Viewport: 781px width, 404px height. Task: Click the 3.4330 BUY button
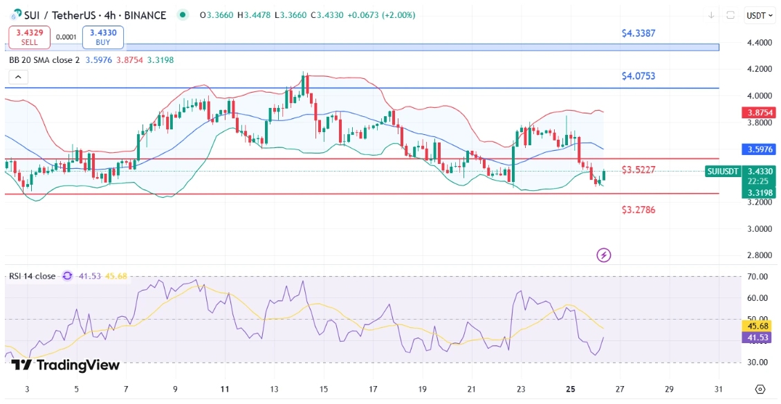pyautogui.click(x=103, y=37)
